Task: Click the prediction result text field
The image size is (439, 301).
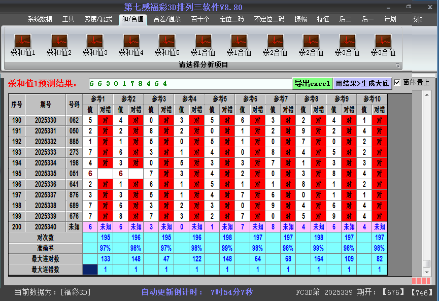Action: (x=190, y=83)
